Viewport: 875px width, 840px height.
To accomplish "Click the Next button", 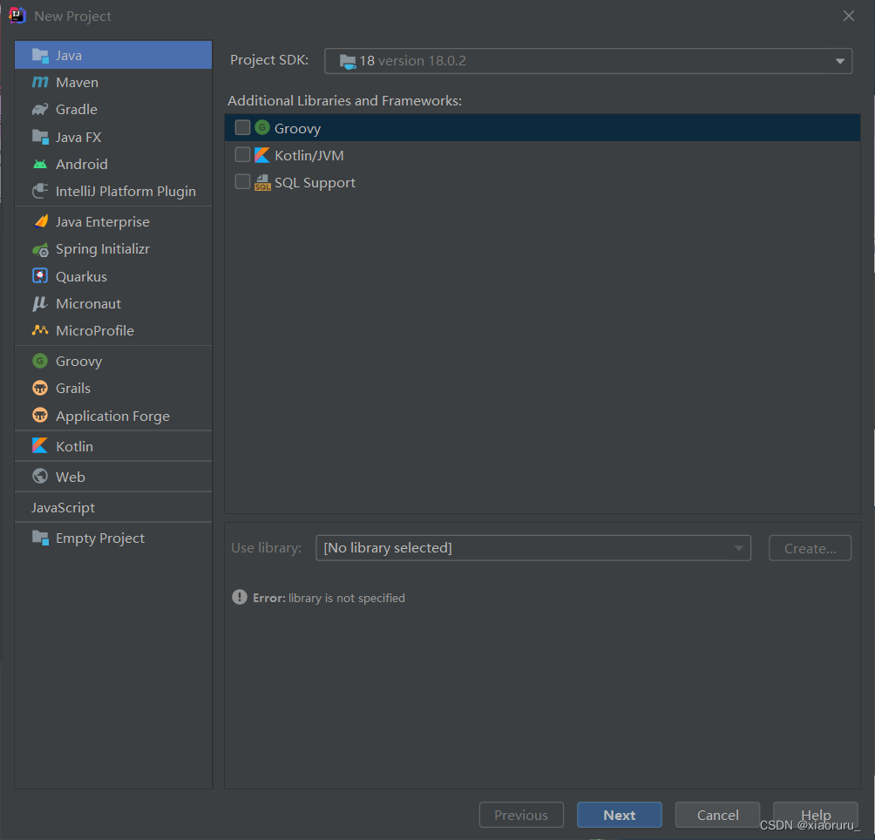I will pyautogui.click(x=620, y=815).
